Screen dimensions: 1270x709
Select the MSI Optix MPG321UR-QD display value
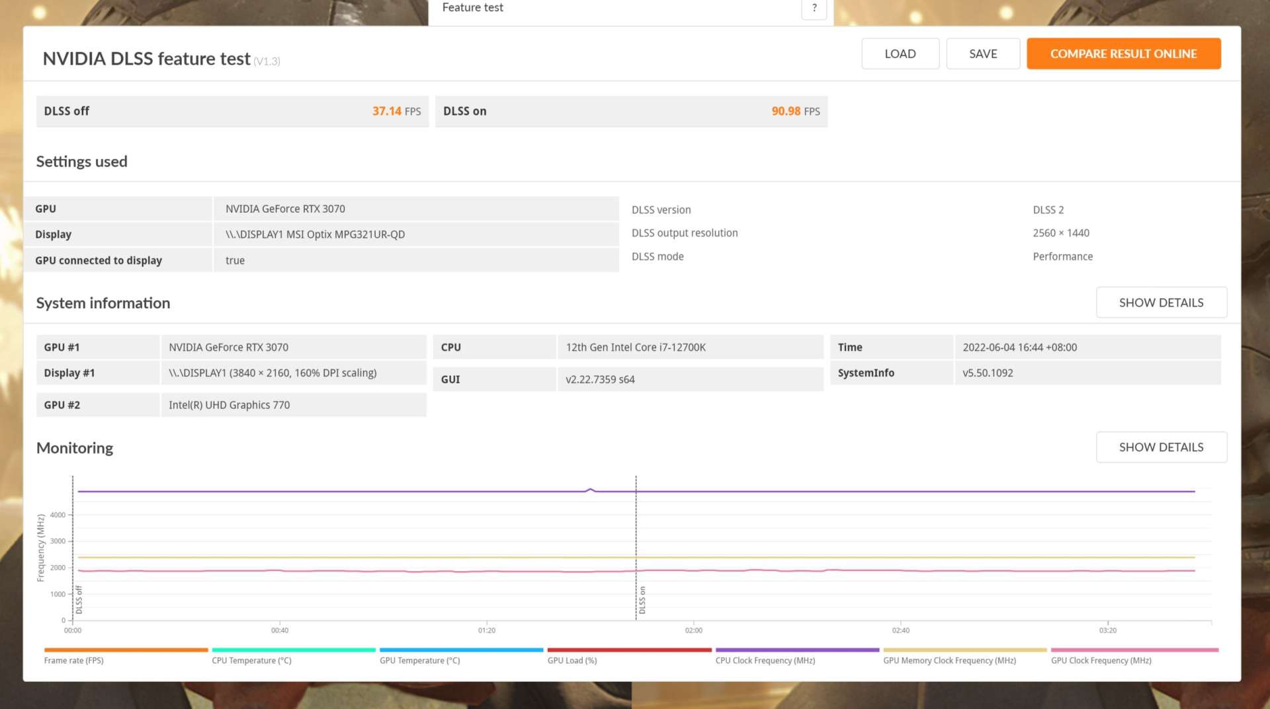[315, 235]
